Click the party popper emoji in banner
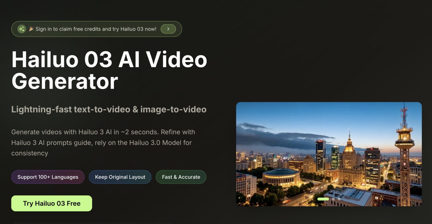 point(31,29)
